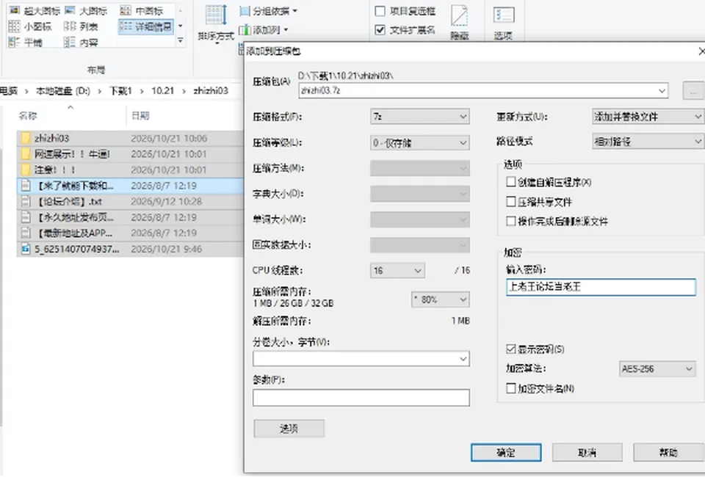Choose the 中图标 layout icon
Image resolution: width=705 pixels, height=477 pixels.
click(126, 10)
